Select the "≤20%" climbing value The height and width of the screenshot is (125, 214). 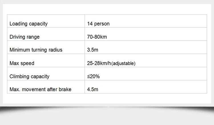[93, 76]
